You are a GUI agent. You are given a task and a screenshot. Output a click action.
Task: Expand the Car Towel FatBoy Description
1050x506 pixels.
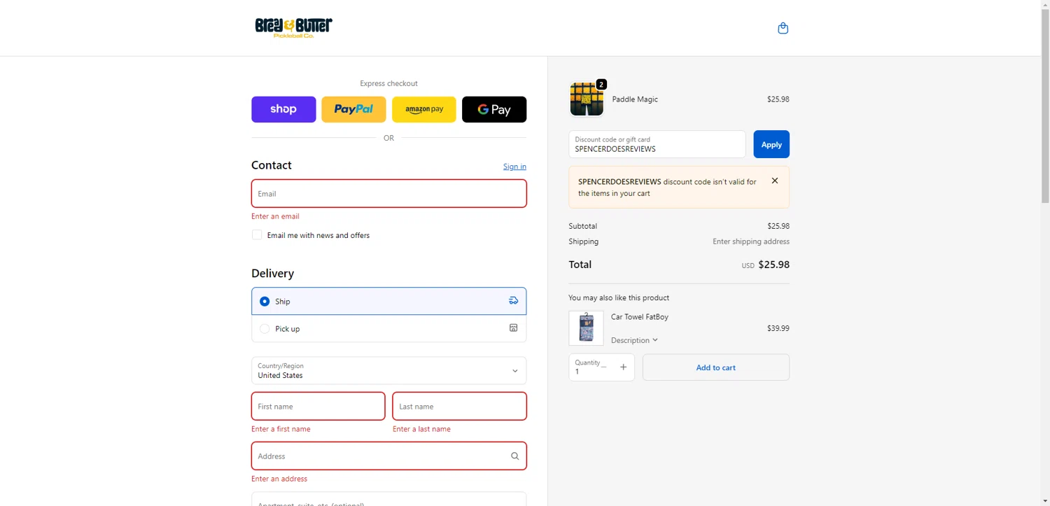point(634,340)
